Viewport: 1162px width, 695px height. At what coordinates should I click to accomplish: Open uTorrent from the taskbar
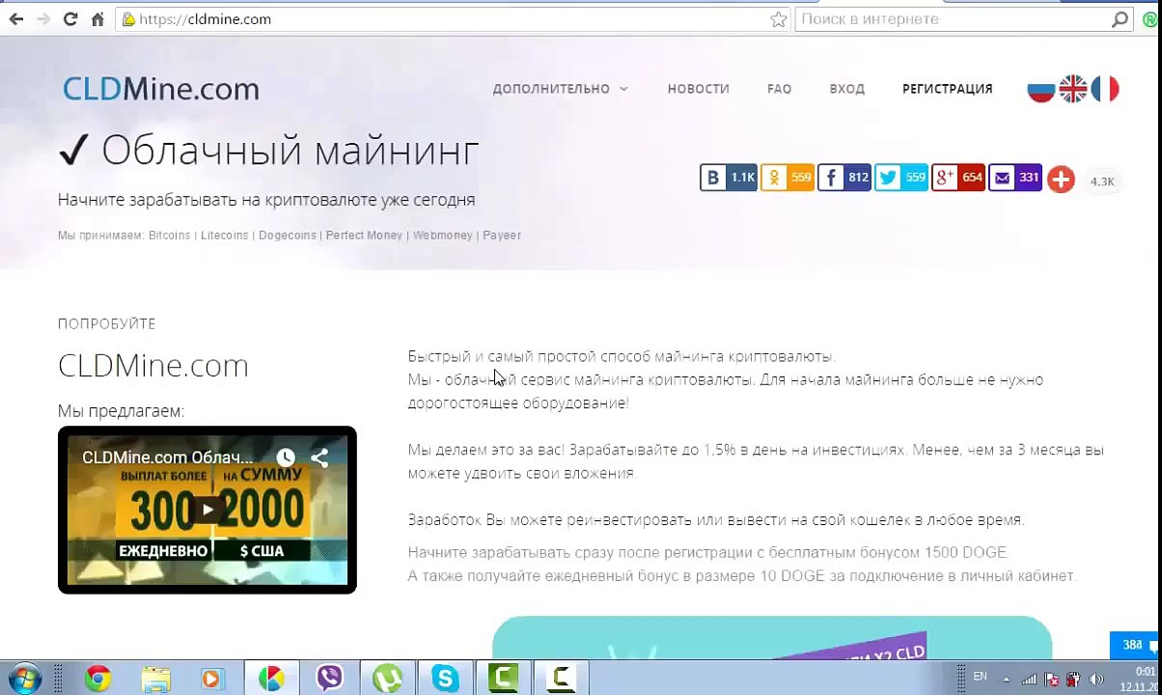[x=387, y=679]
